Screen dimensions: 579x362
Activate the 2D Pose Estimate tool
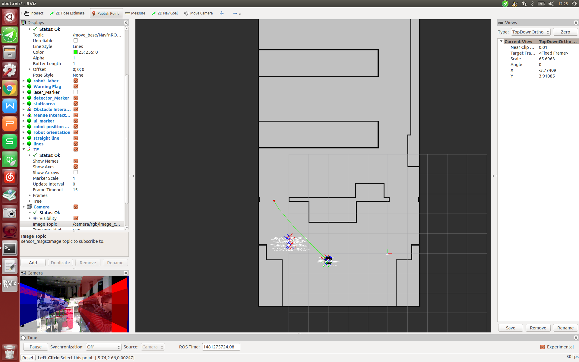pos(67,13)
